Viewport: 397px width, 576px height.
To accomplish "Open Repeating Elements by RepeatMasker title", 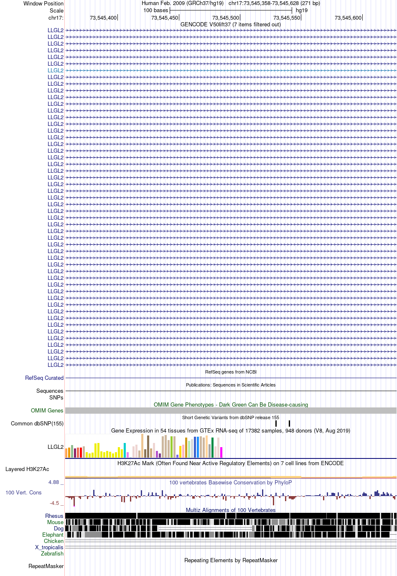I will click(231, 560).
